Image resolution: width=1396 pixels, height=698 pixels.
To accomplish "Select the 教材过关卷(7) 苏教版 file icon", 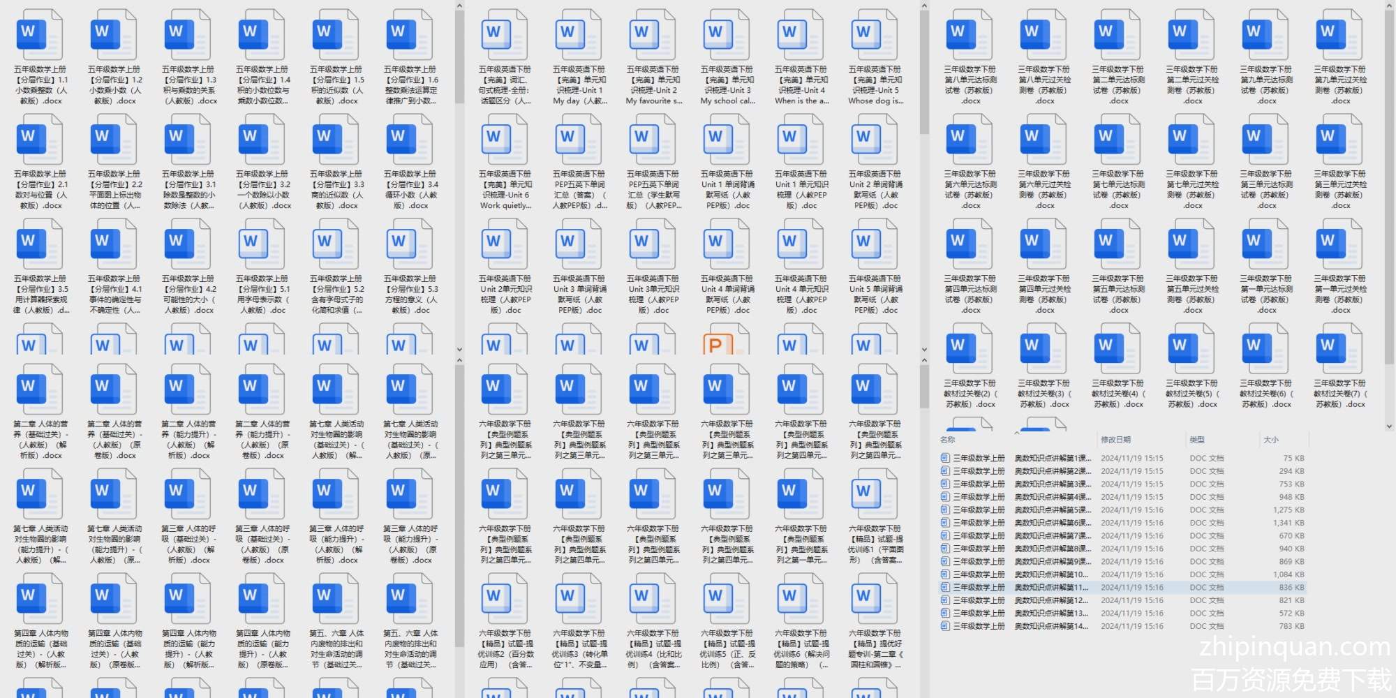I will (x=1339, y=348).
